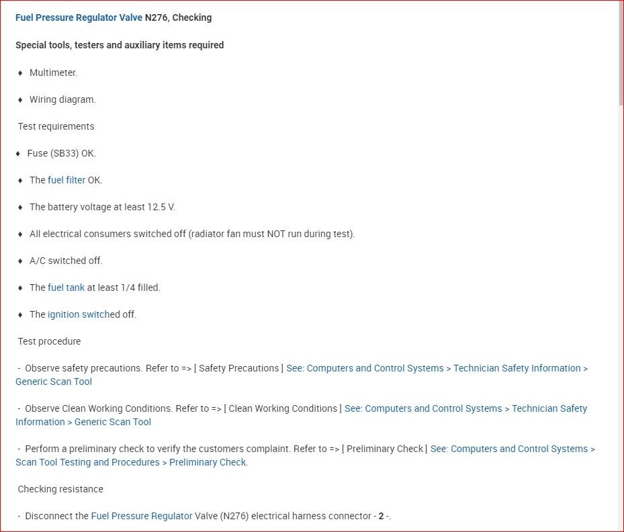Click the vertical scrollbar thumb
This screenshot has height=532, width=624.
click(620, 54)
